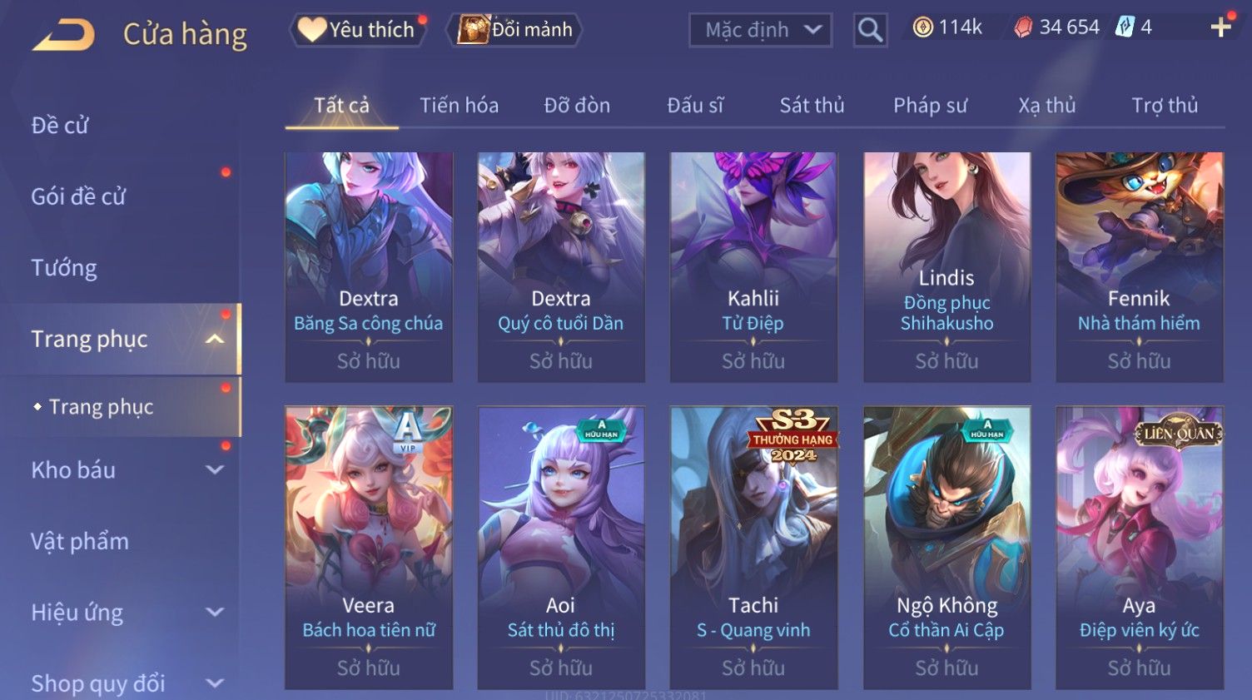The width and height of the screenshot is (1252, 700).
Task: Open Gói đề cử sidebar entry
Action: tap(78, 196)
